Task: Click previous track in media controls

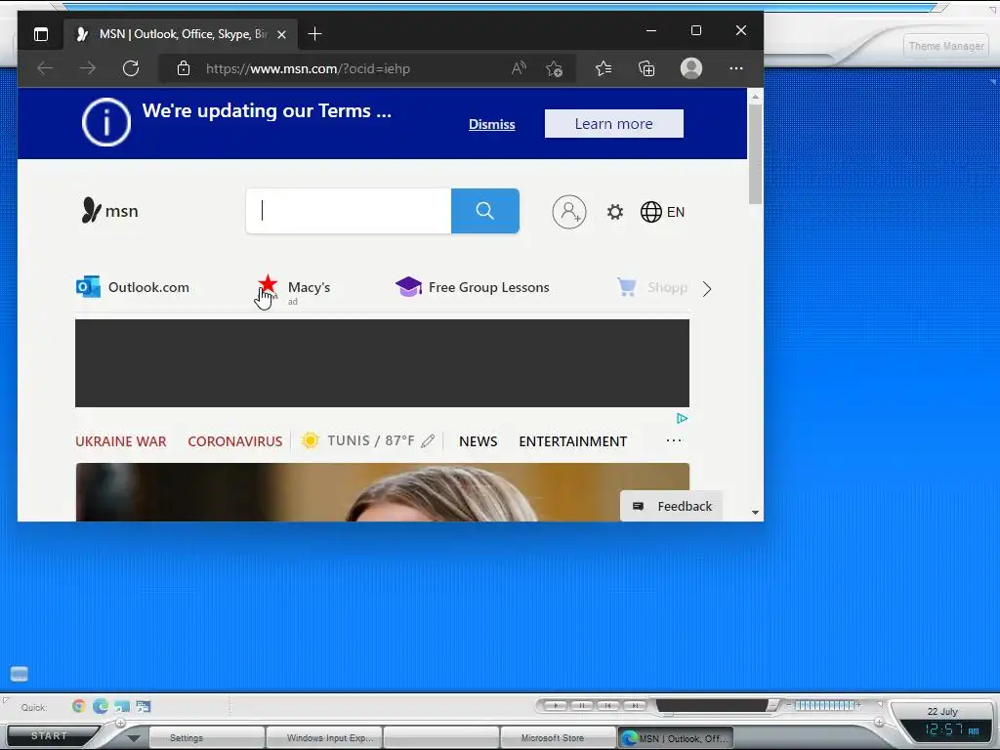Action: coord(607,705)
